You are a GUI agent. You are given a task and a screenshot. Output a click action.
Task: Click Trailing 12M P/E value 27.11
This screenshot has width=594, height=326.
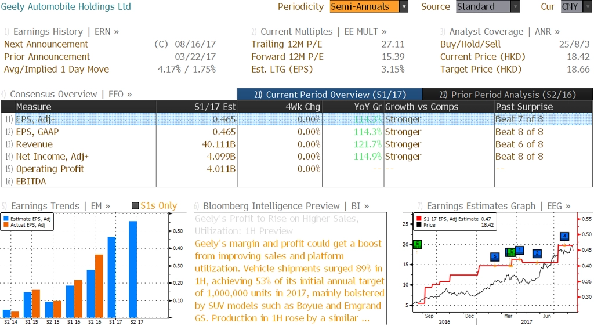393,44
